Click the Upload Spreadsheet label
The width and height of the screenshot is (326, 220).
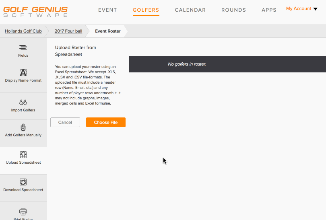click(23, 162)
